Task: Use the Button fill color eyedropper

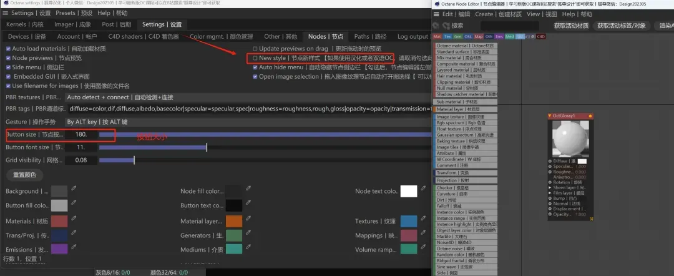Action: (74, 202)
